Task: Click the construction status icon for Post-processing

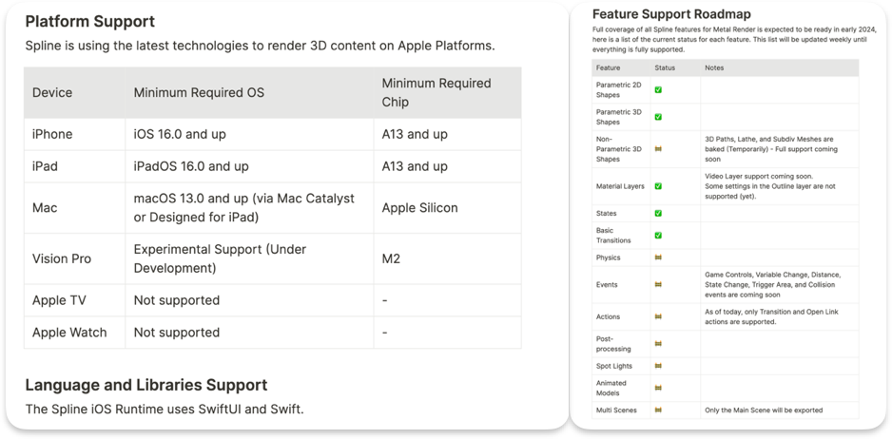Action: [x=658, y=343]
